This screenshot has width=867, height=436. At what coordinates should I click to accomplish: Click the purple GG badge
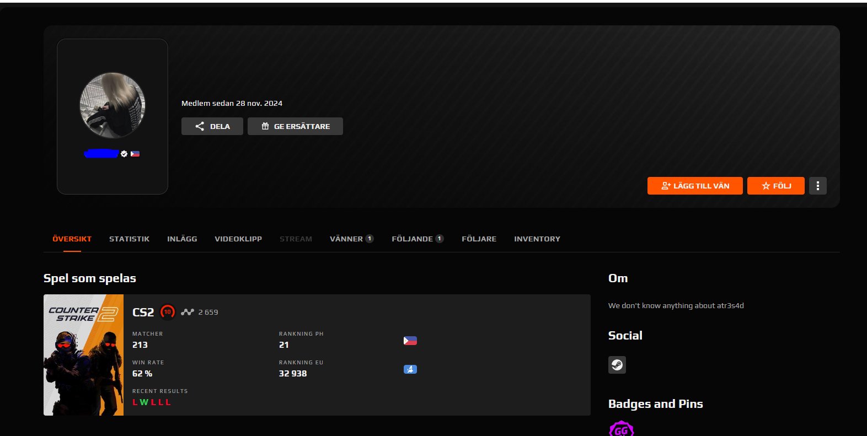coord(622,429)
